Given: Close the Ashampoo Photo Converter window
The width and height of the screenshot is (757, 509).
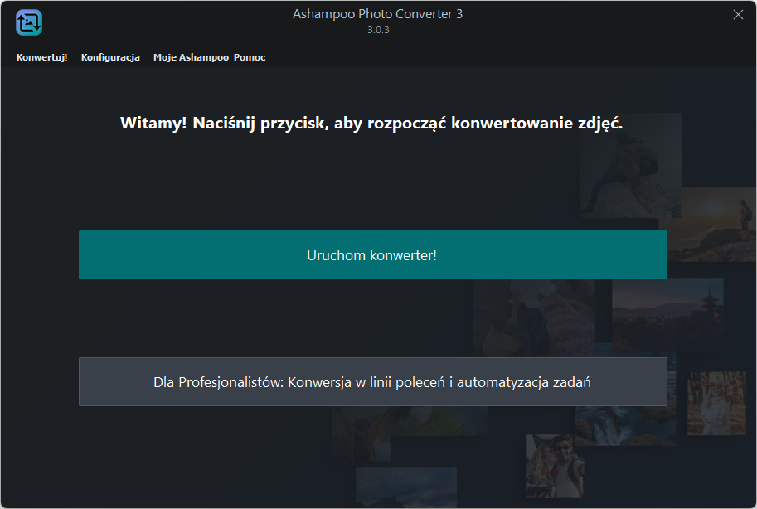Looking at the screenshot, I should [738, 14].
